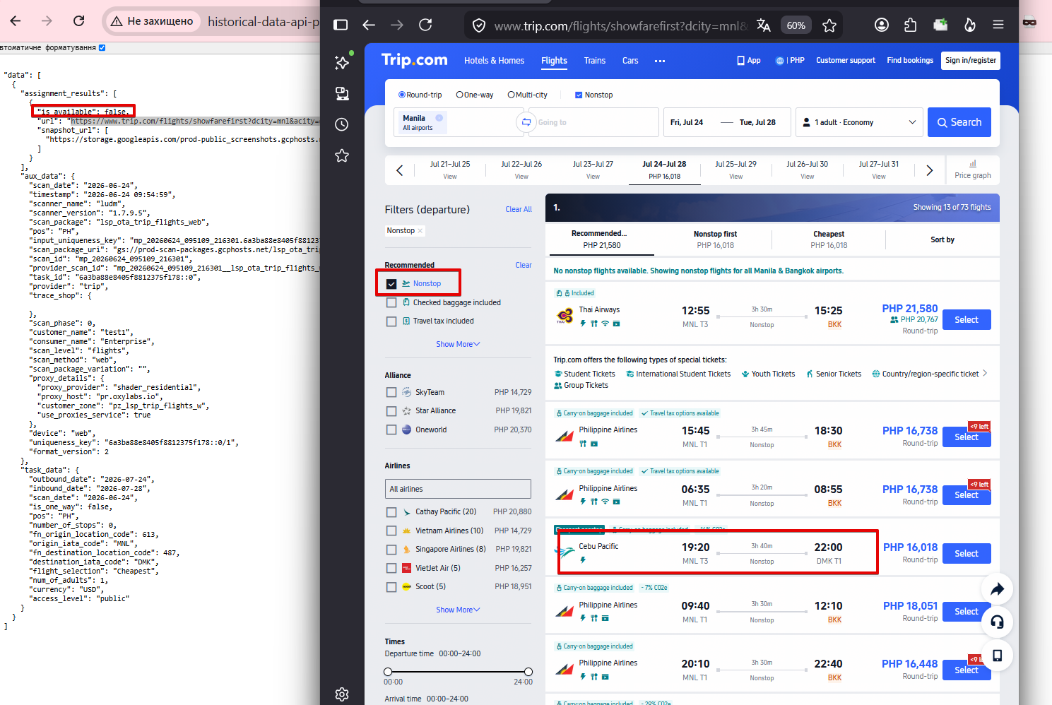
Task: Uncheck the Nonstop checkbox in search form
Action: [x=579, y=95]
